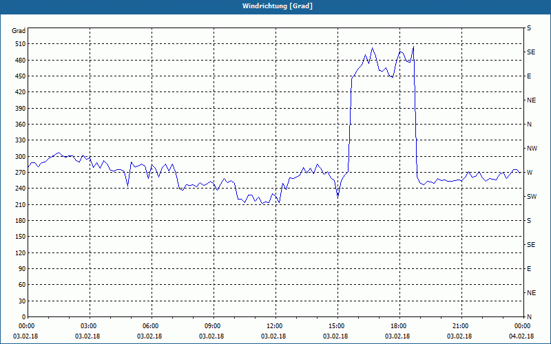
Task: Click the y-axis value 420
Action: pyautogui.click(x=21, y=92)
